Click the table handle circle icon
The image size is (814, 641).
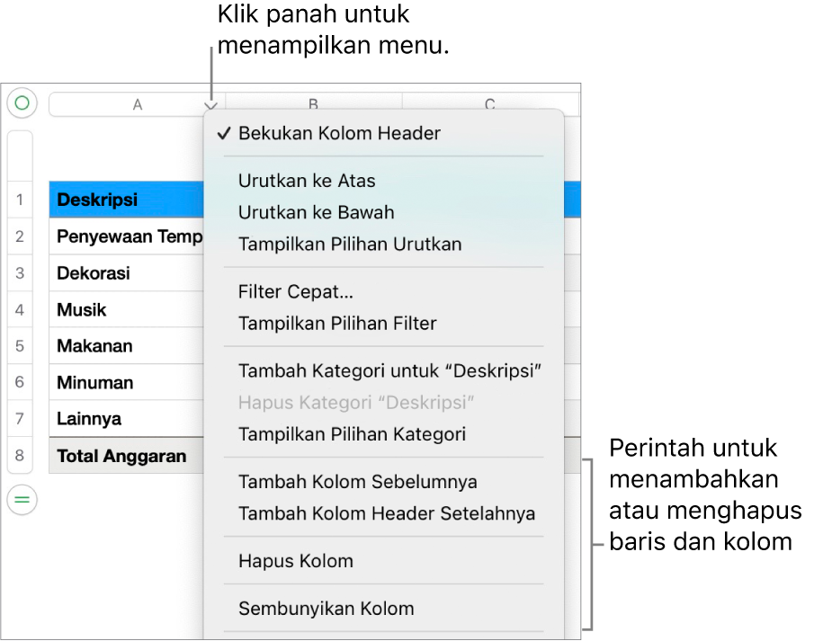(22, 102)
